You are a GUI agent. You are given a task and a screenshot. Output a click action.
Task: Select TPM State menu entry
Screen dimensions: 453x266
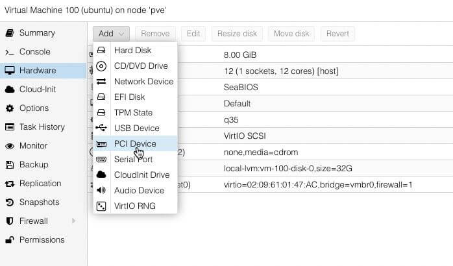[x=133, y=112]
